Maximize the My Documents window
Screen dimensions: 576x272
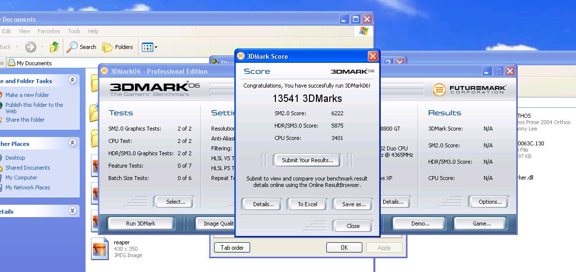pos(355,19)
